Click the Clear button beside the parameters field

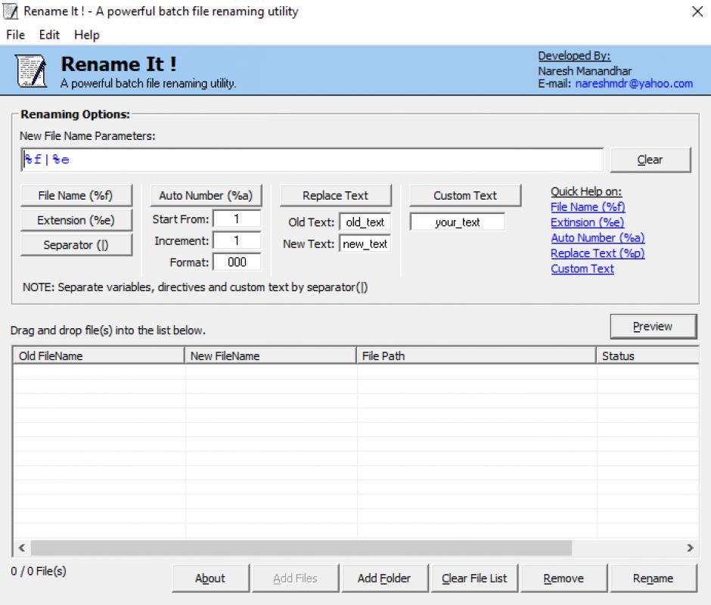[650, 160]
